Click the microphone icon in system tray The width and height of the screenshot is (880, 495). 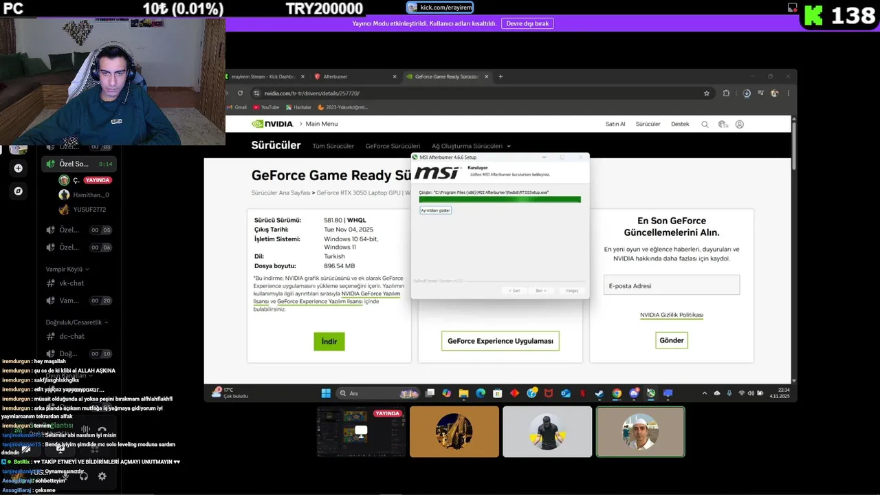coord(729,393)
